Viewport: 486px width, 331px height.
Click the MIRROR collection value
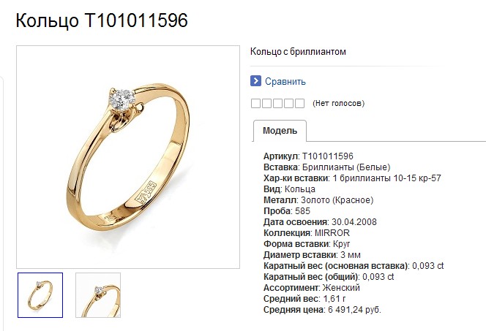(332, 233)
